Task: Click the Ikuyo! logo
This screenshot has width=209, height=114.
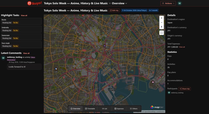Action: click(34, 3)
